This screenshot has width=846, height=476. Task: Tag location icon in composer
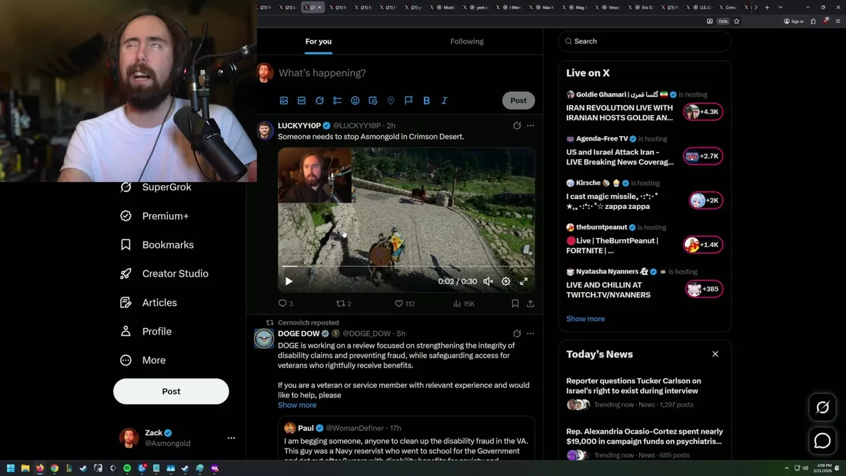point(391,100)
